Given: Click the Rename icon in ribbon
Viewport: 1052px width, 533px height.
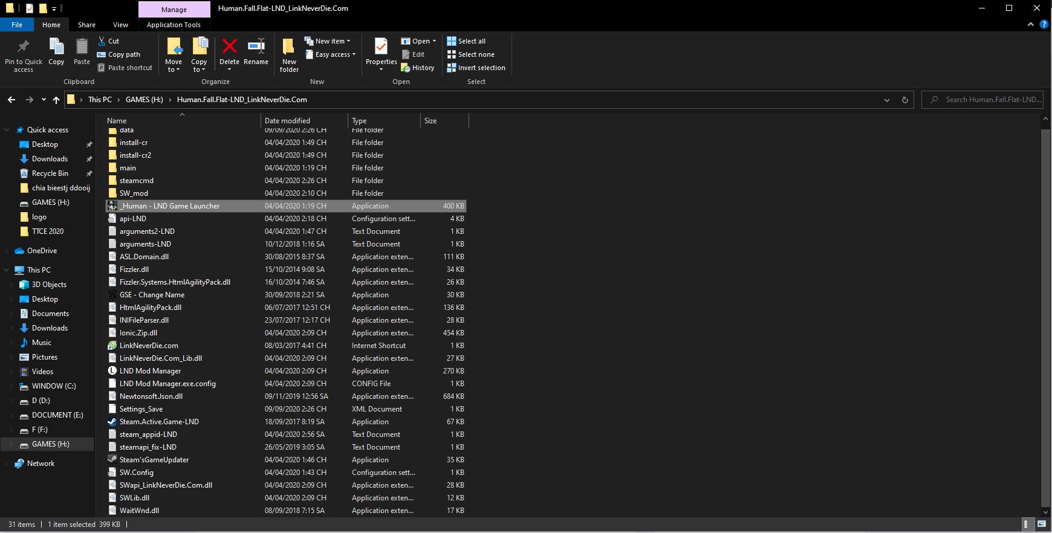Looking at the screenshot, I should [x=256, y=47].
